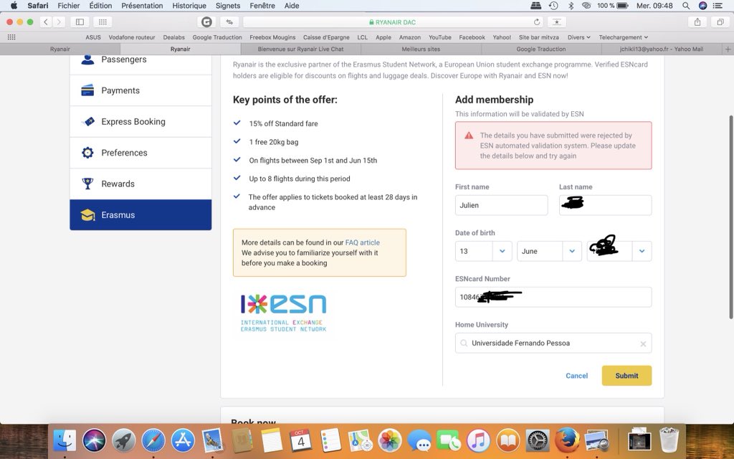
Task: Click the ESN logo image
Action: 284,313
